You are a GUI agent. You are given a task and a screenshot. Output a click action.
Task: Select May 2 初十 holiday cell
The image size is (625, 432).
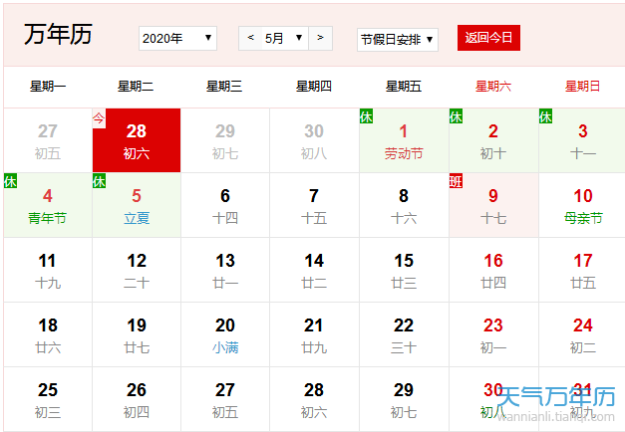(493, 140)
